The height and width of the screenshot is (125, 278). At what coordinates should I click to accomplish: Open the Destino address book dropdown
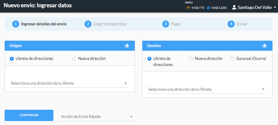click(x=207, y=90)
